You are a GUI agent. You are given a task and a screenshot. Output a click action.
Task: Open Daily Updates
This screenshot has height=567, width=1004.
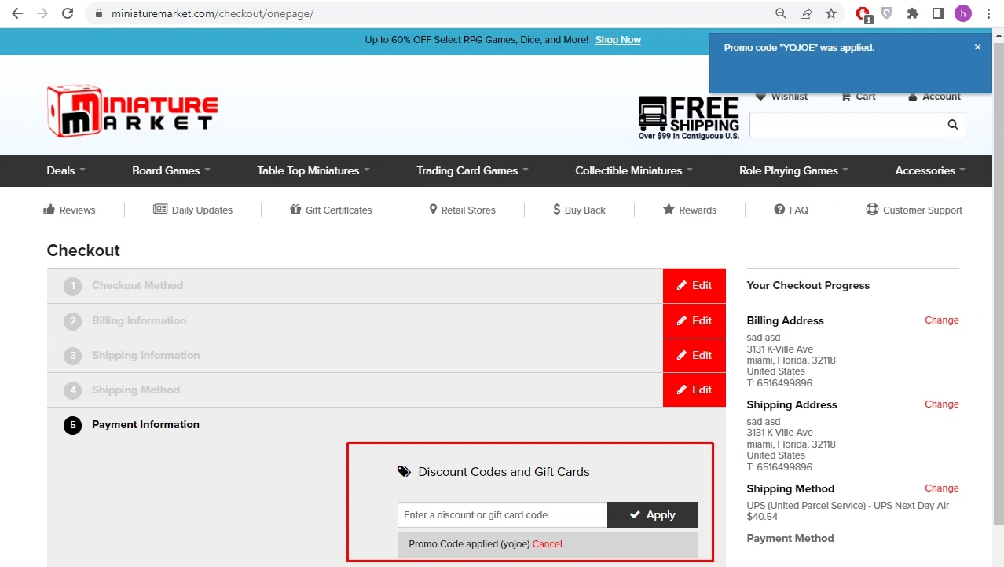pos(192,210)
